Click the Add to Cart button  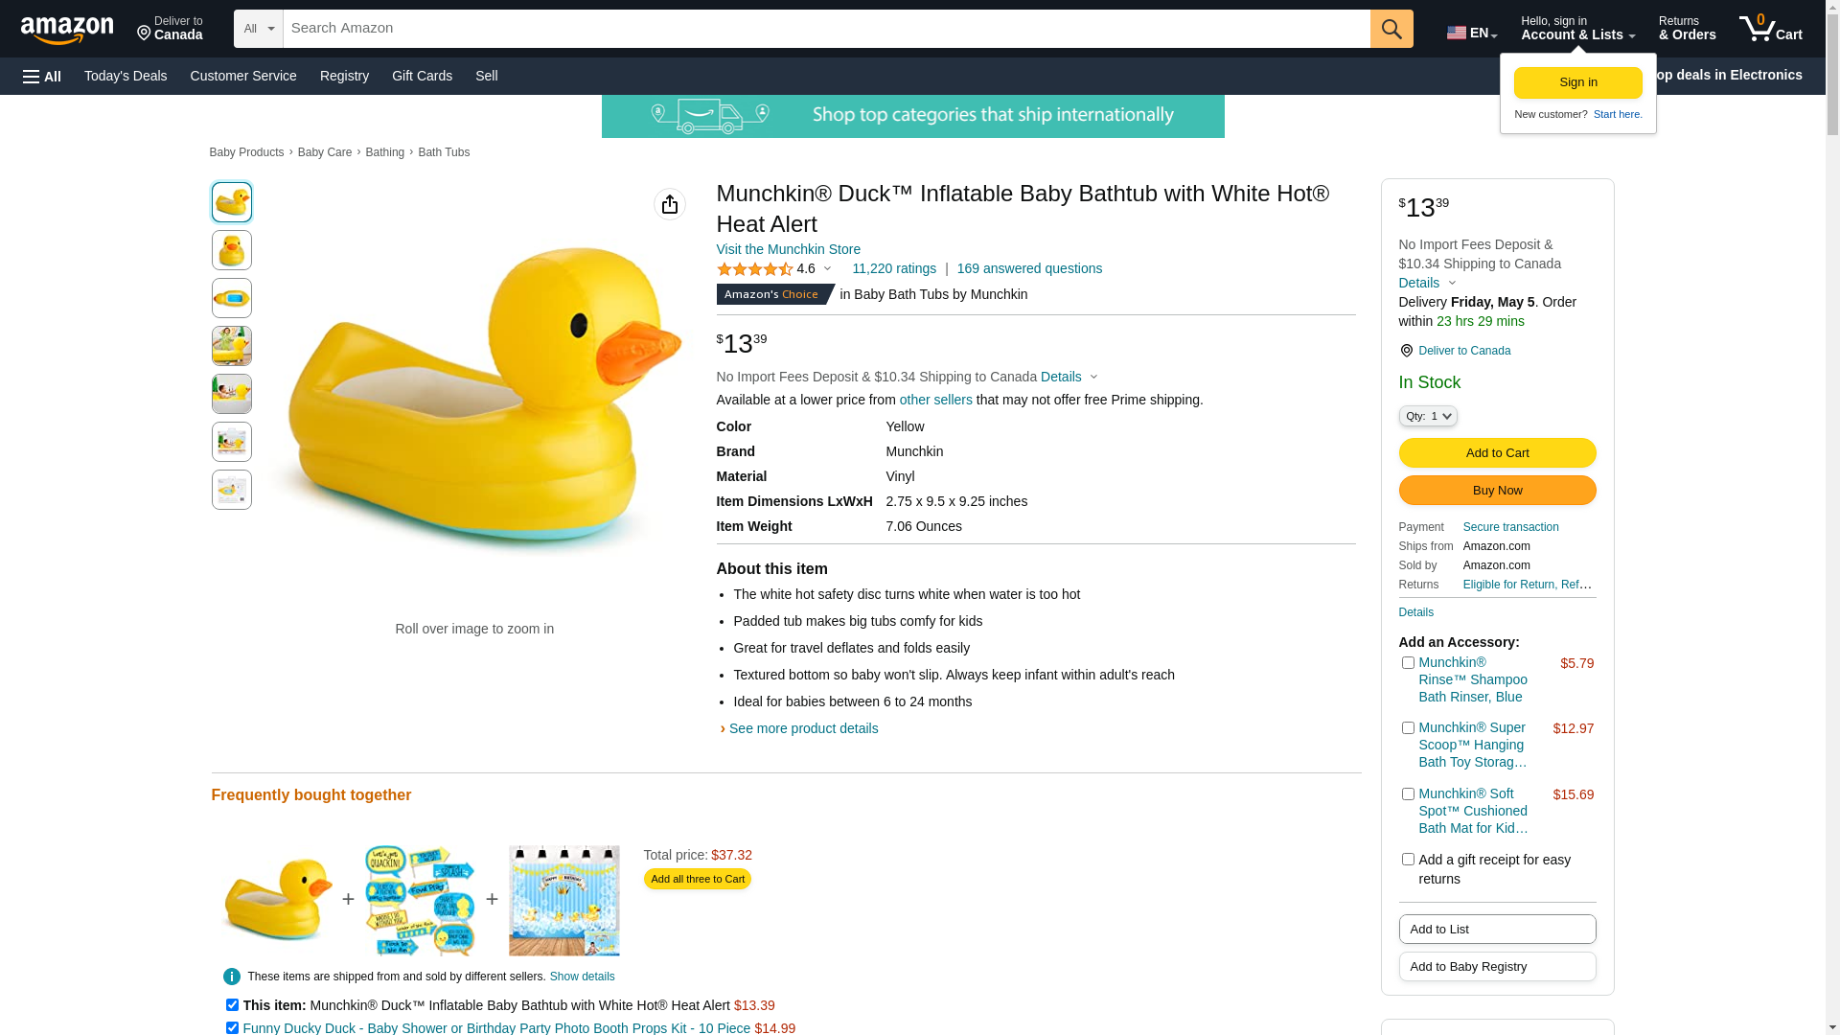click(1497, 453)
